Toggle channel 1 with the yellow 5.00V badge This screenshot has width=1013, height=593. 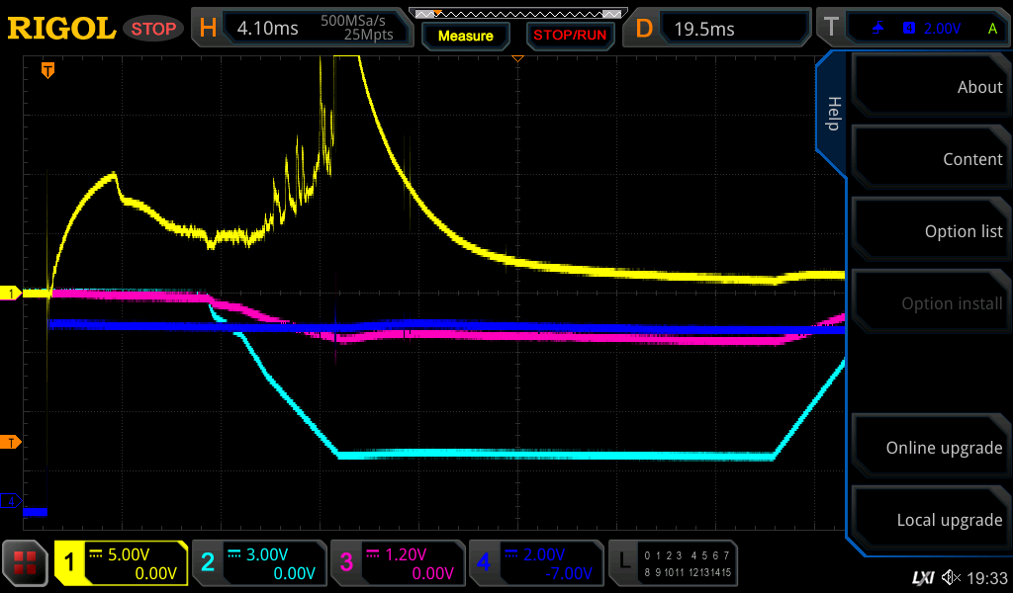(122, 563)
